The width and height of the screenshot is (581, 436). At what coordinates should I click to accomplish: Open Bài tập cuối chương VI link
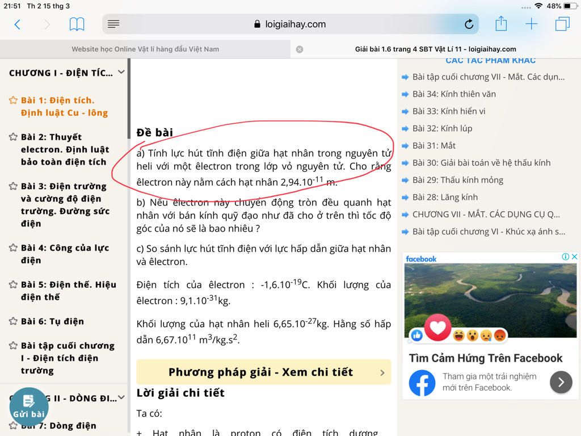click(x=489, y=232)
